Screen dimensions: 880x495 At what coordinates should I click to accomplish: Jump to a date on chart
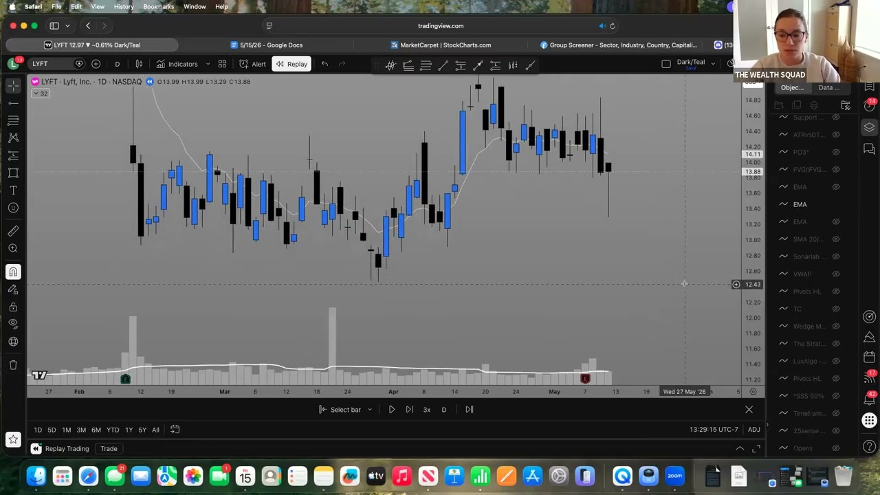coord(175,430)
